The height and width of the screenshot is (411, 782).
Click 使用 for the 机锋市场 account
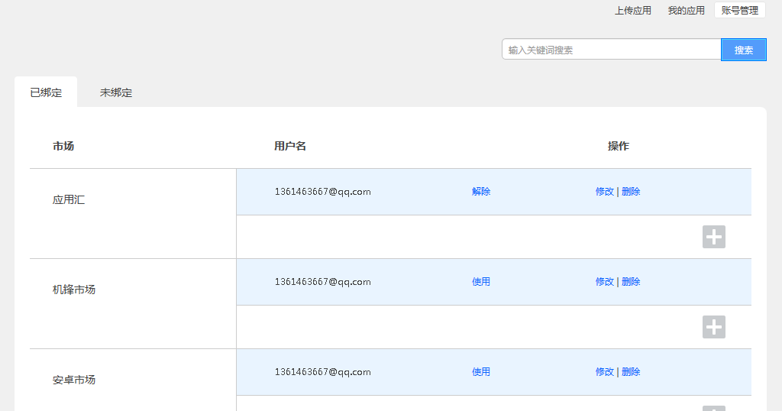(481, 282)
